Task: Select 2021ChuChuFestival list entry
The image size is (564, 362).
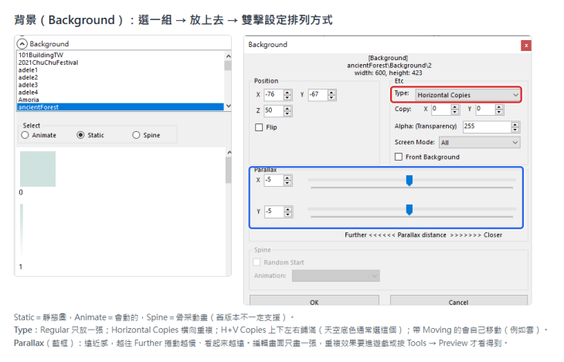Action: point(120,63)
